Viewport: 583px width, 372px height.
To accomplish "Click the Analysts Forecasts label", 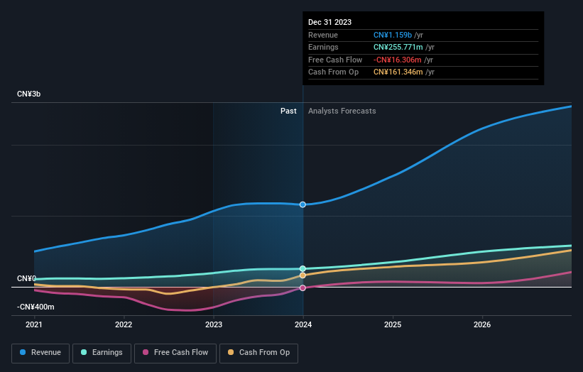I will (x=342, y=111).
